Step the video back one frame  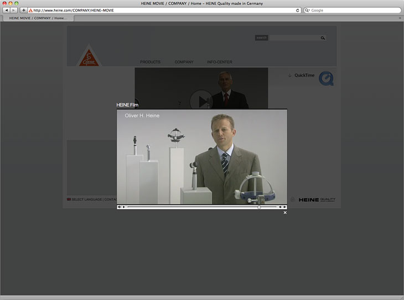pos(280,207)
